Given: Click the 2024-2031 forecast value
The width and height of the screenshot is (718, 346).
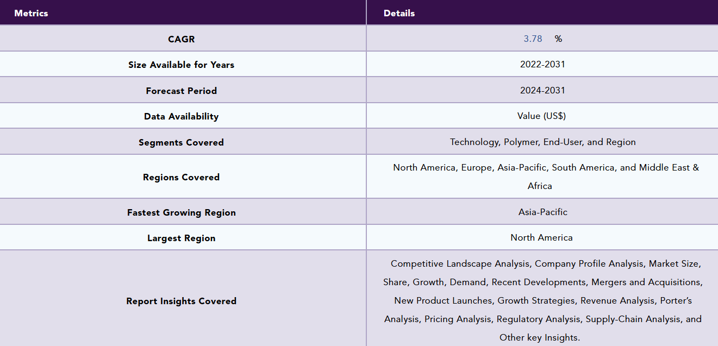Looking at the screenshot, I should pos(542,90).
